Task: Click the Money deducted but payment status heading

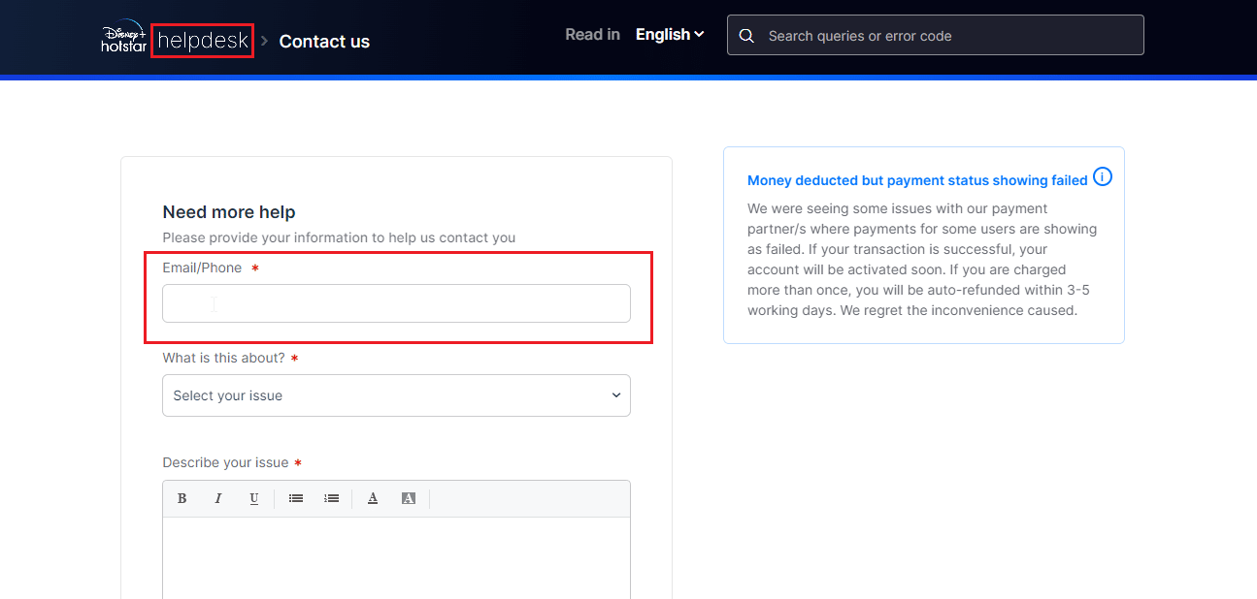Action: coord(917,180)
